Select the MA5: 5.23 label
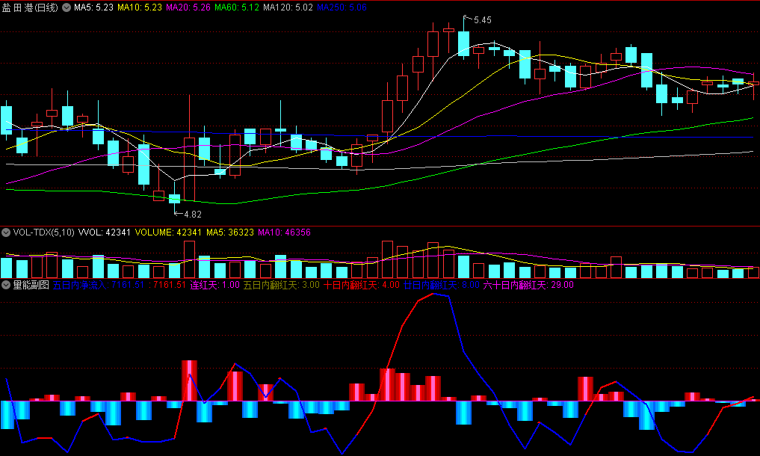This screenshot has width=760, height=456. (x=93, y=7)
